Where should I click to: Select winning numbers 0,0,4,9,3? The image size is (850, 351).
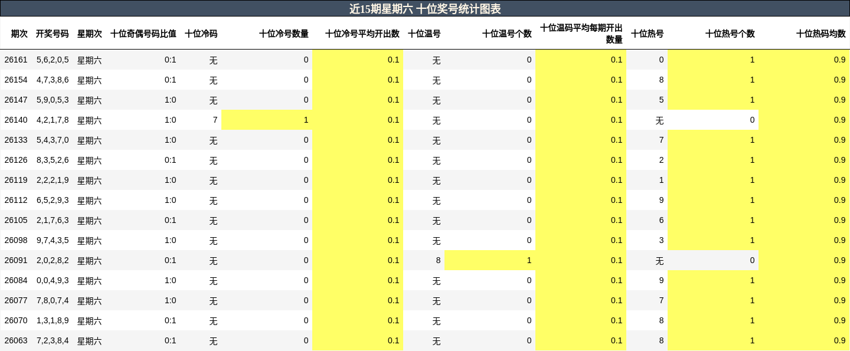point(53,280)
